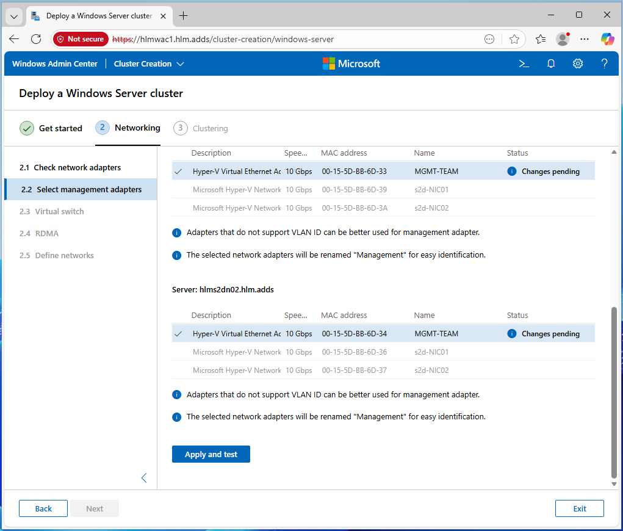
Task: Click the help question mark icon
Action: click(x=604, y=63)
